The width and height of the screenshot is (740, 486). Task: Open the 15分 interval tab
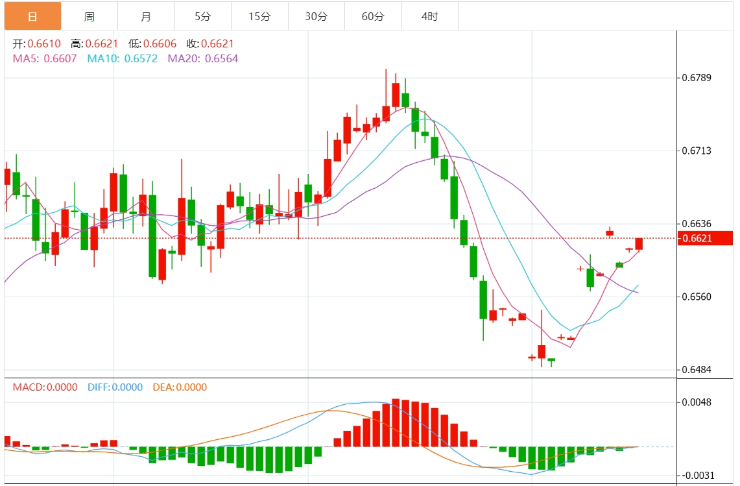pyautogui.click(x=259, y=16)
